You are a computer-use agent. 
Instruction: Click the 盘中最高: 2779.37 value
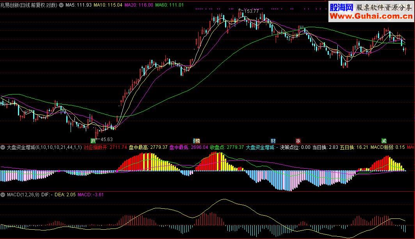(148, 147)
